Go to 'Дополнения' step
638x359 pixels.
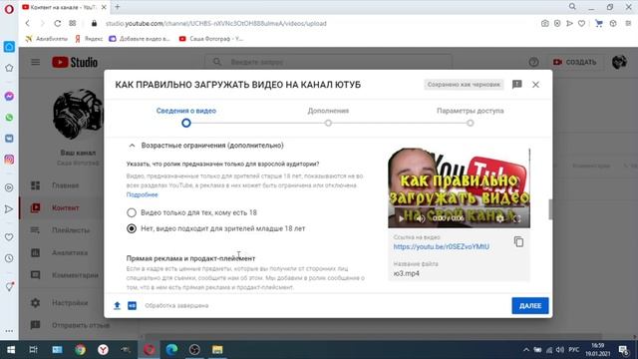coord(328,116)
